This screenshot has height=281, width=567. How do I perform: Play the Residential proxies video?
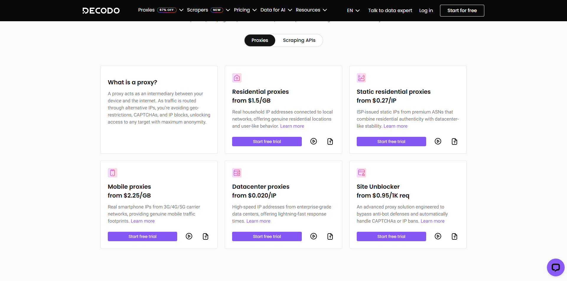pyautogui.click(x=314, y=142)
